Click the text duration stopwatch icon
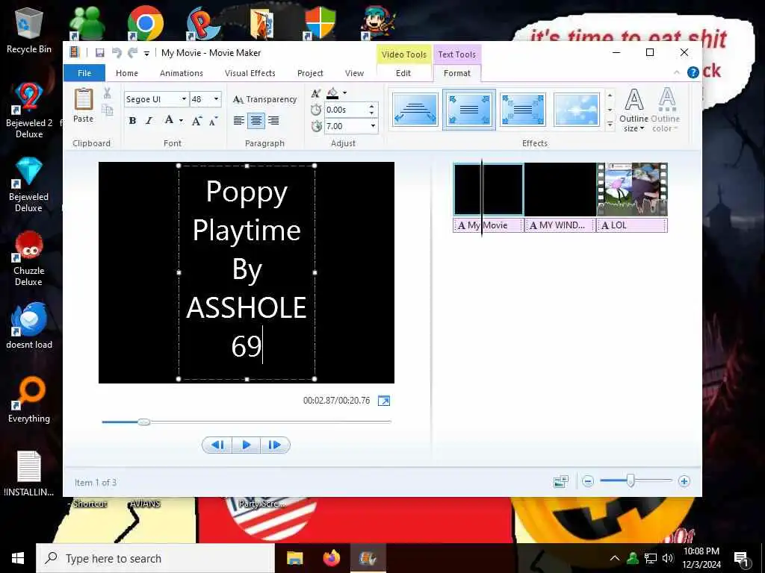 click(316, 126)
